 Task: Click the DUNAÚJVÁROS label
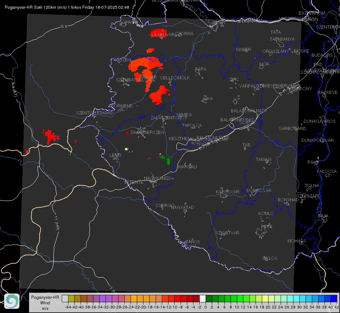pos(320,121)
